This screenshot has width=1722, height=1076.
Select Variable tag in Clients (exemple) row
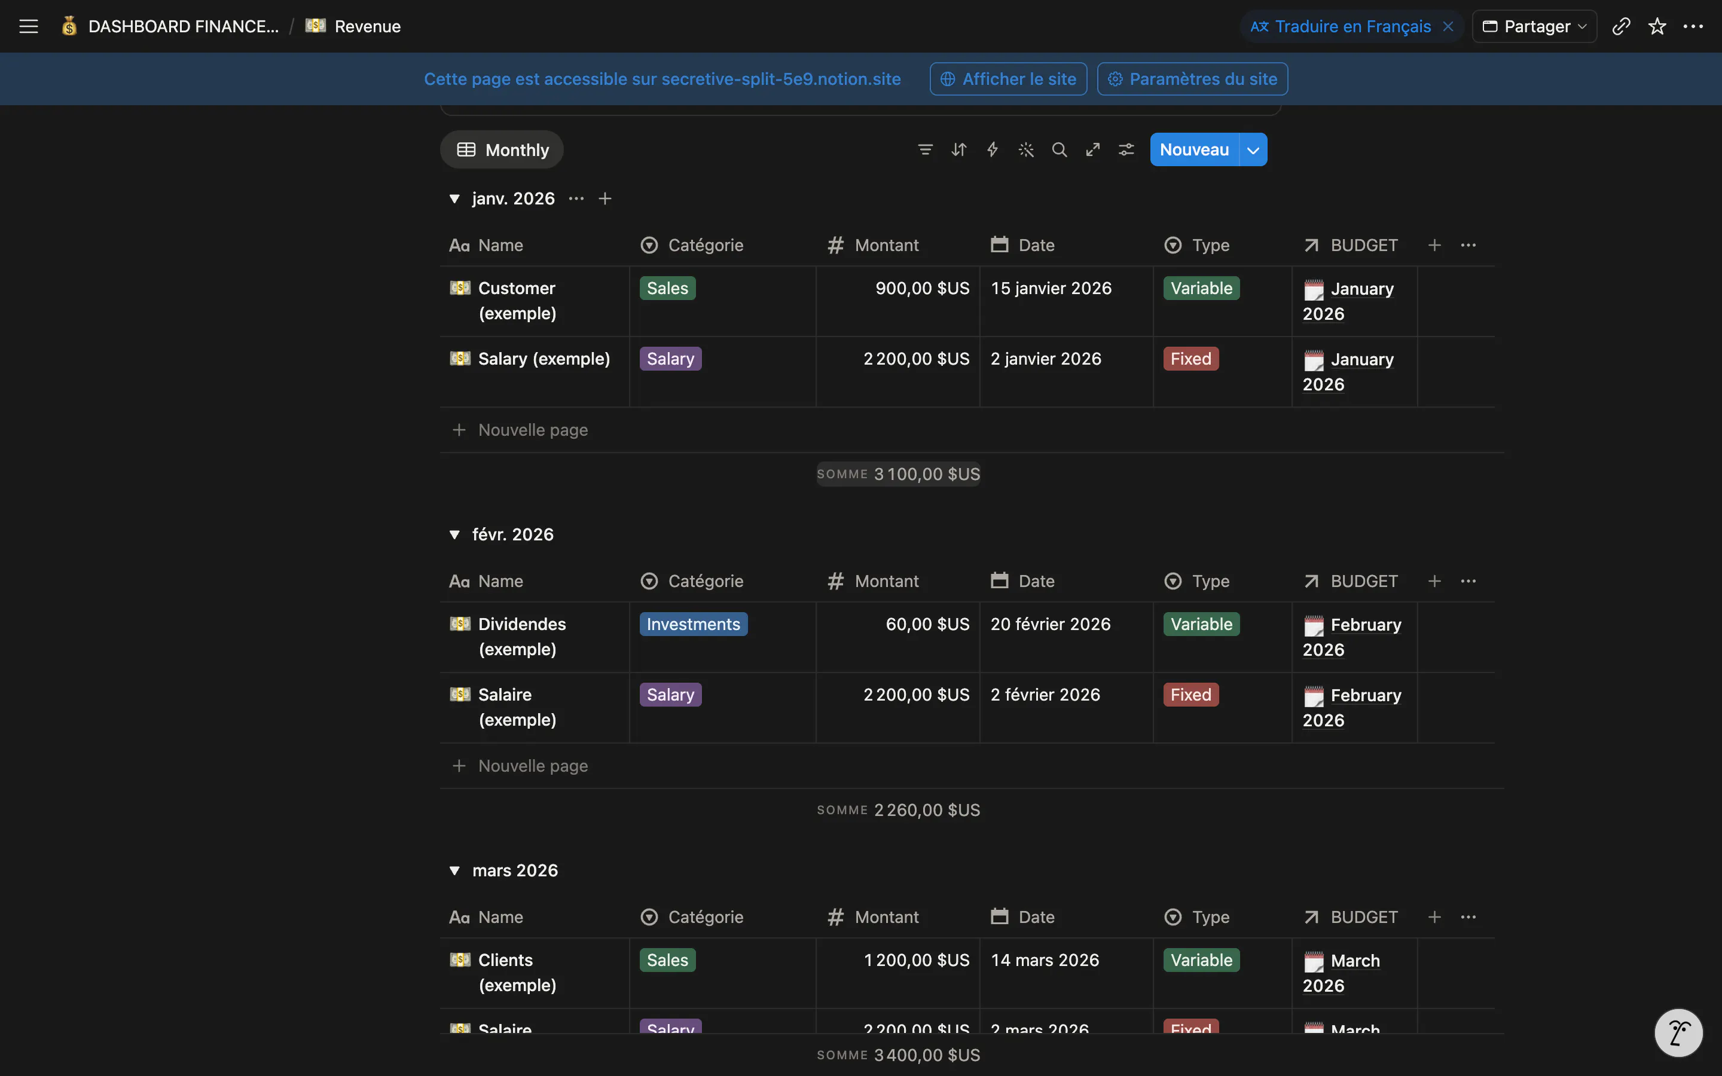pos(1201,959)
